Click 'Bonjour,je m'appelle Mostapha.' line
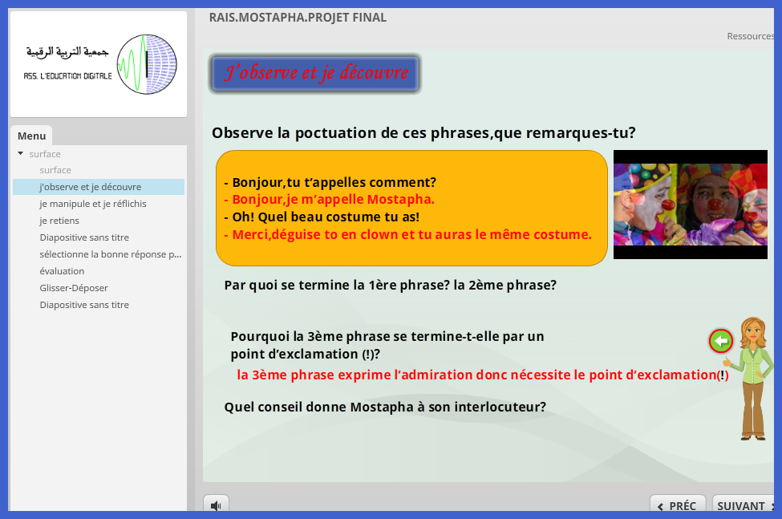The width and height of the screenshot is (782, 519). click(329, 200)
